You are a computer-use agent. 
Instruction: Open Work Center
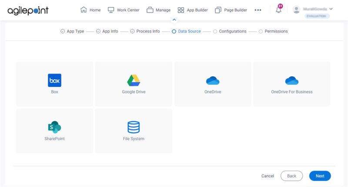coord(128,10)
